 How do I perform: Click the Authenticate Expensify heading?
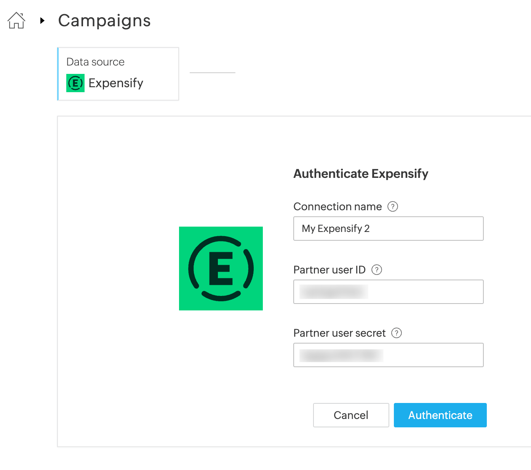click(361, 174)
